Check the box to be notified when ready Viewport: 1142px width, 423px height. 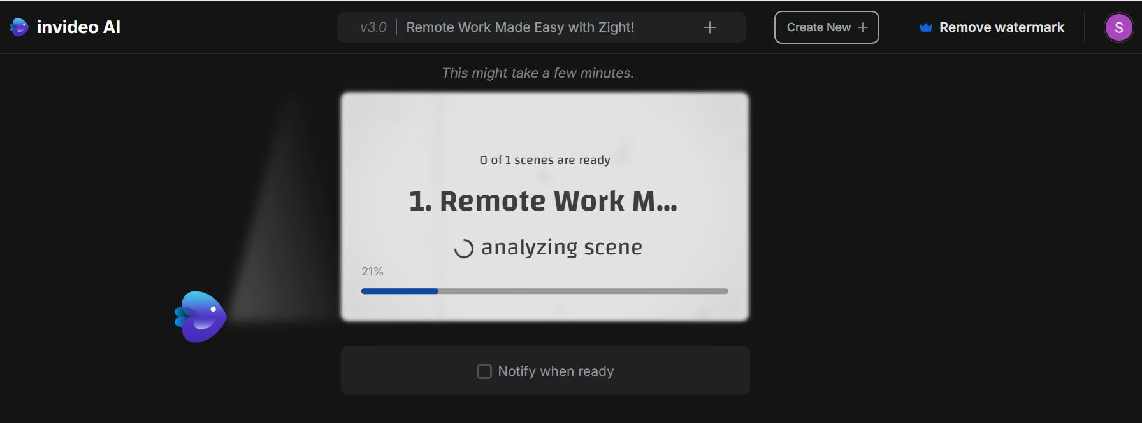(x=484, y=371)
